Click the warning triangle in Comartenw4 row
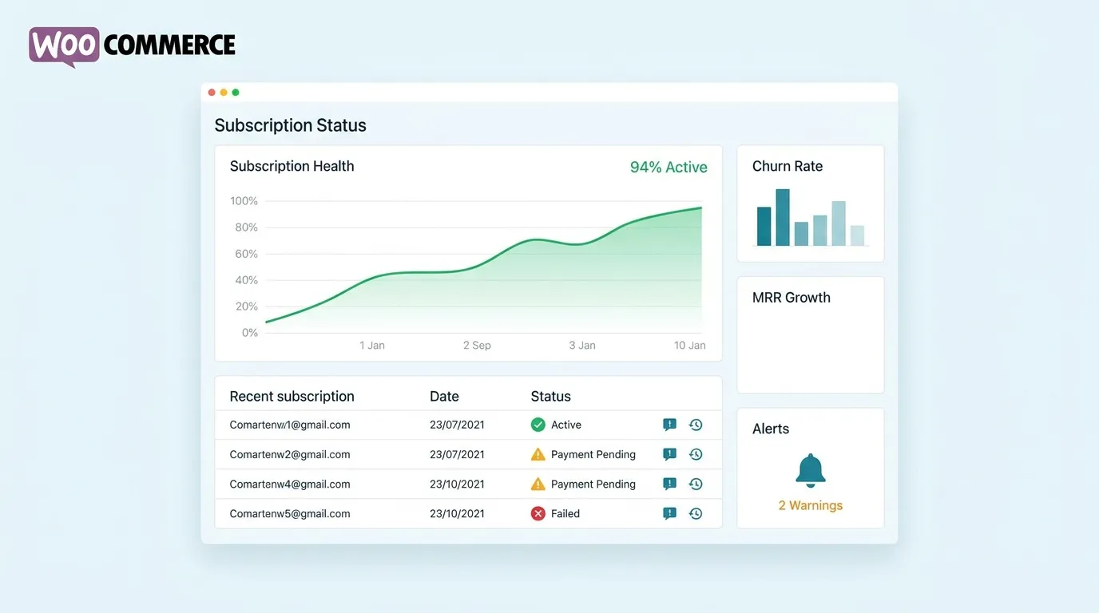The image size is (1099, 613). 538,484
